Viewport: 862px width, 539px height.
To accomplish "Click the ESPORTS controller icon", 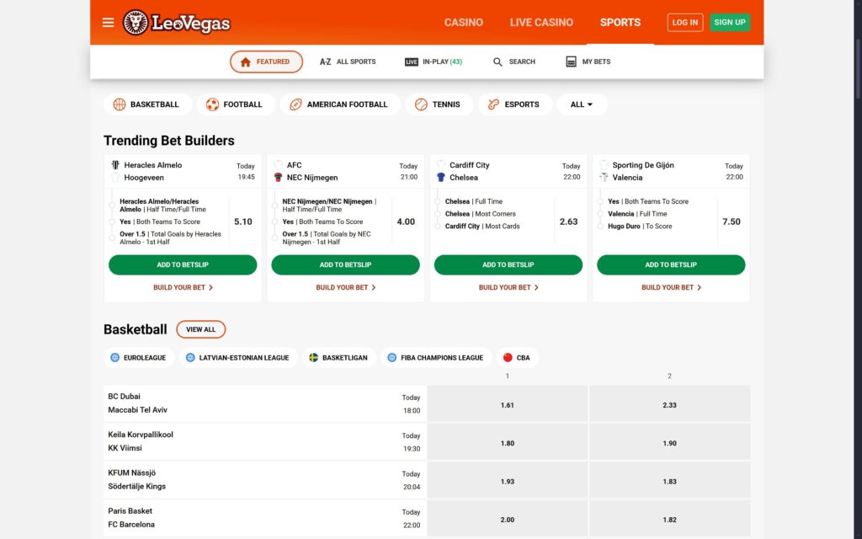I will pos(492,104).
